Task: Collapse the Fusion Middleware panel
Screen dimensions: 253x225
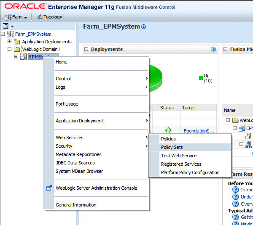Action: pos(226,49)
